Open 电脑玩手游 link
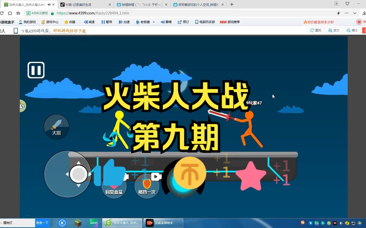This screenshot has height=228, width=366. click(x=205, y=22)
